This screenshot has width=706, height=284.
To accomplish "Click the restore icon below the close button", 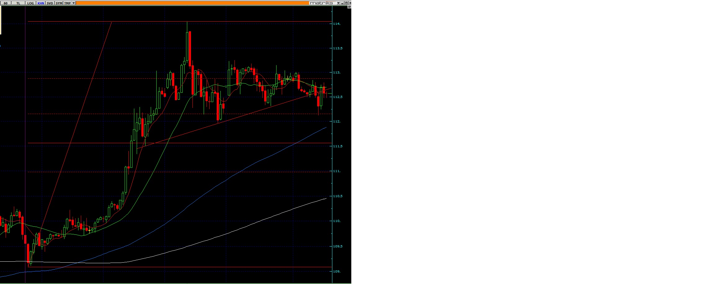I will click(349, 7).
